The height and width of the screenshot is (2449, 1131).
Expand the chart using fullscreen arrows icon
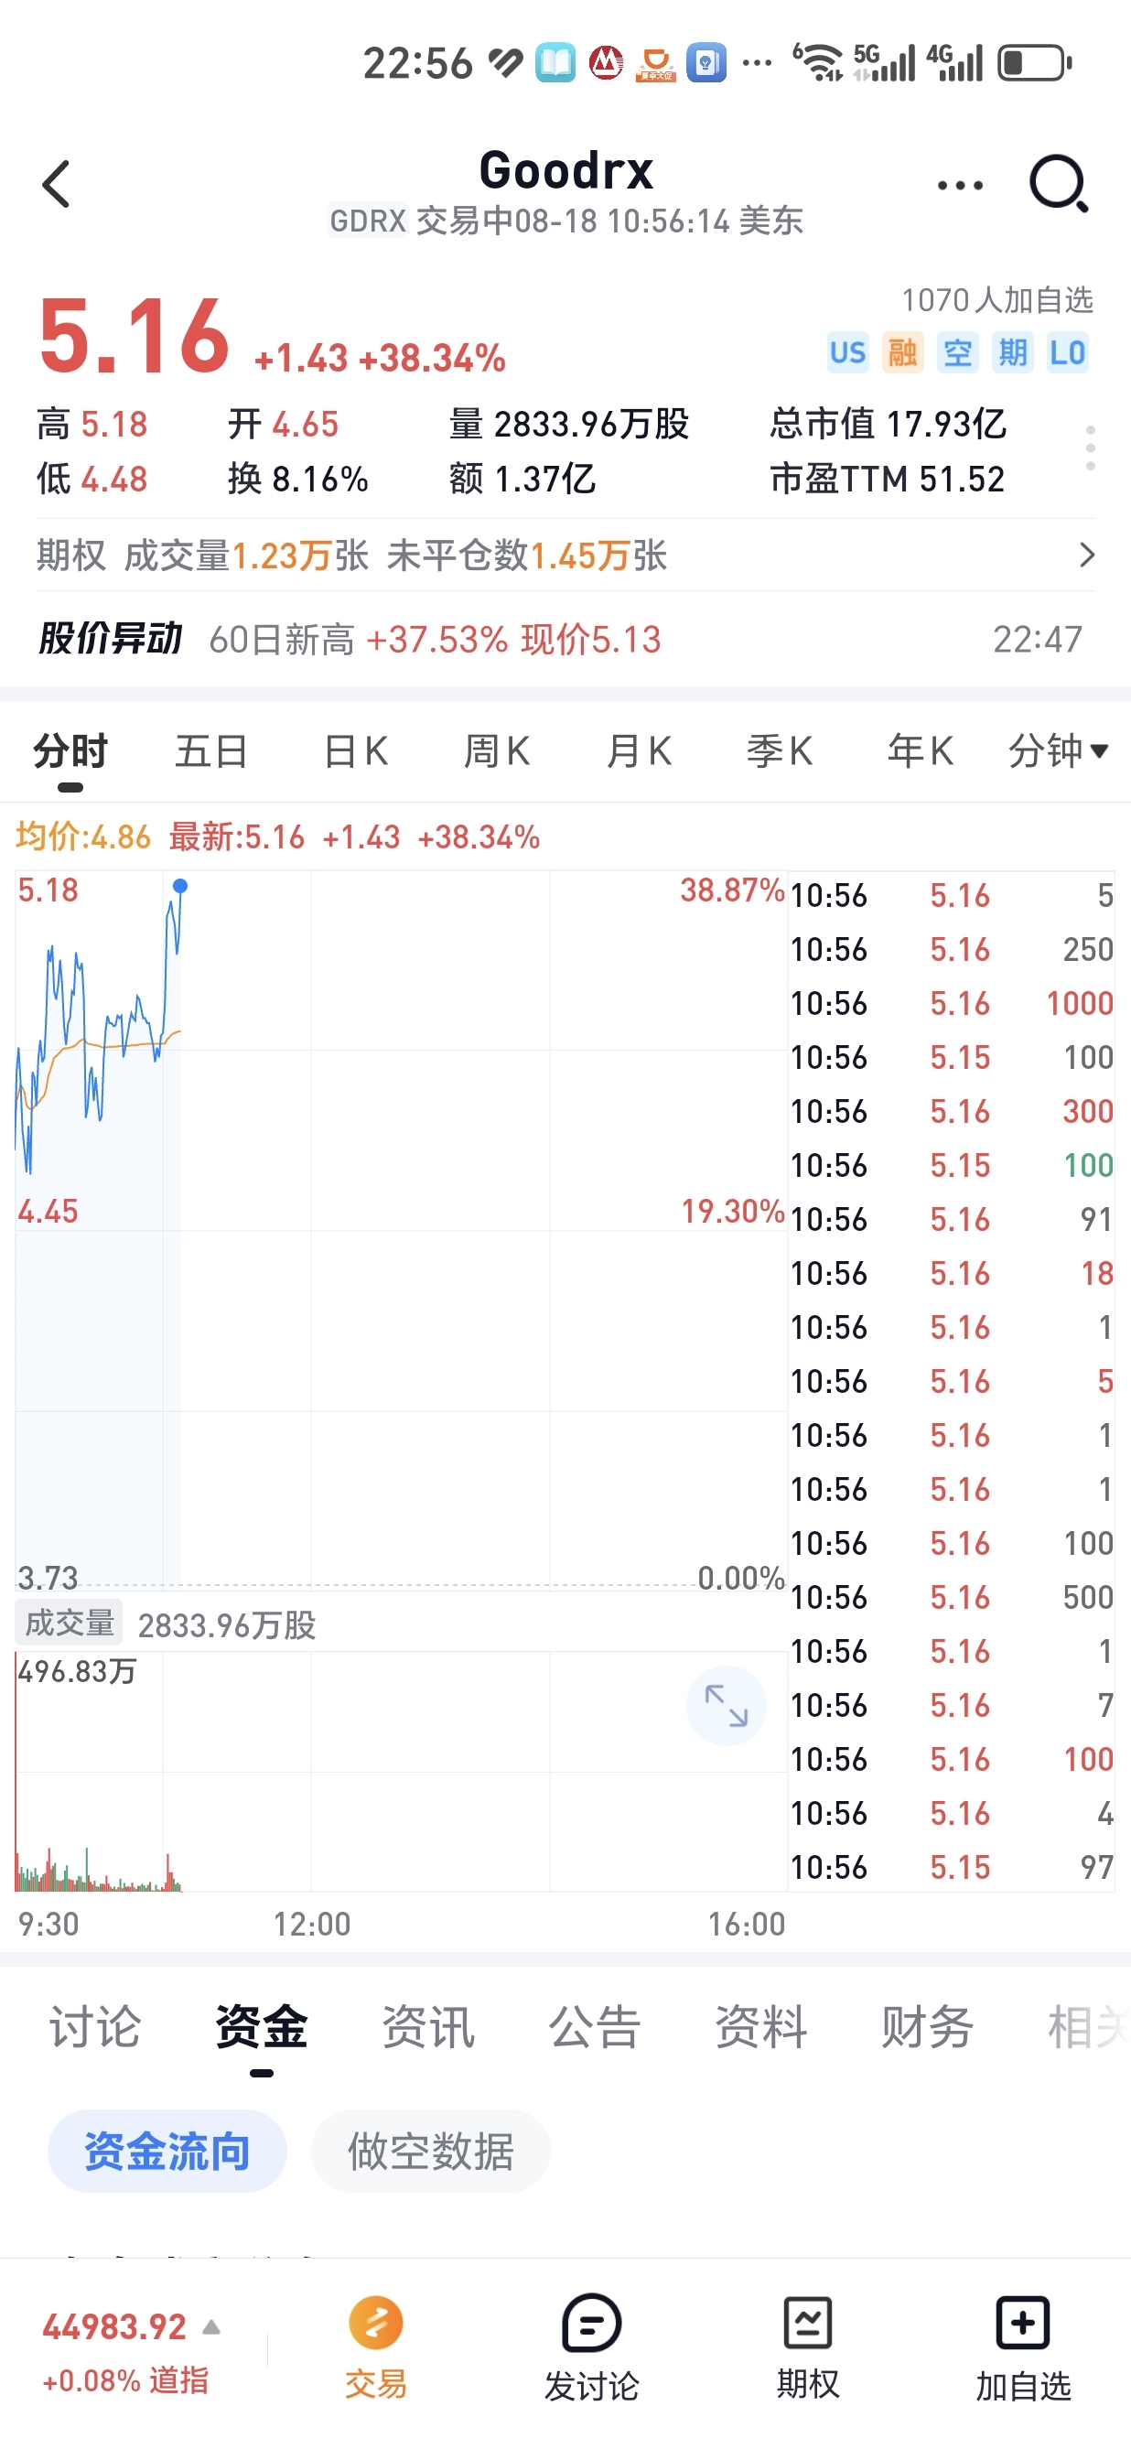(727, 1706)
